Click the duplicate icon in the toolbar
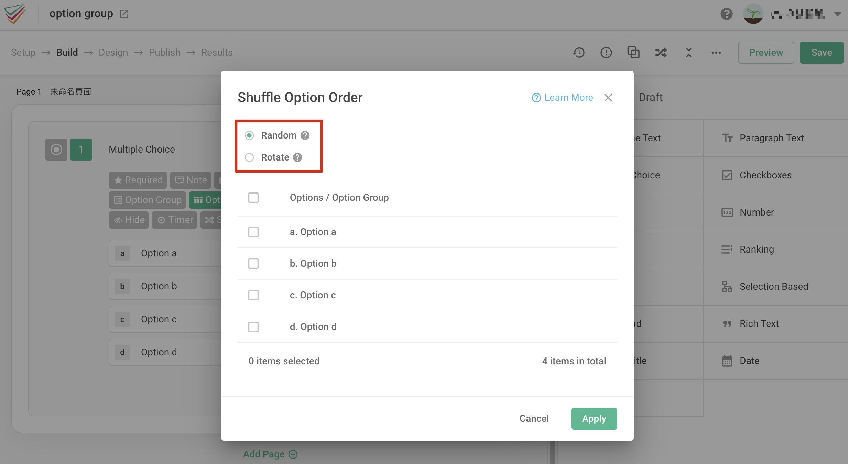 (x=633, y=52)
